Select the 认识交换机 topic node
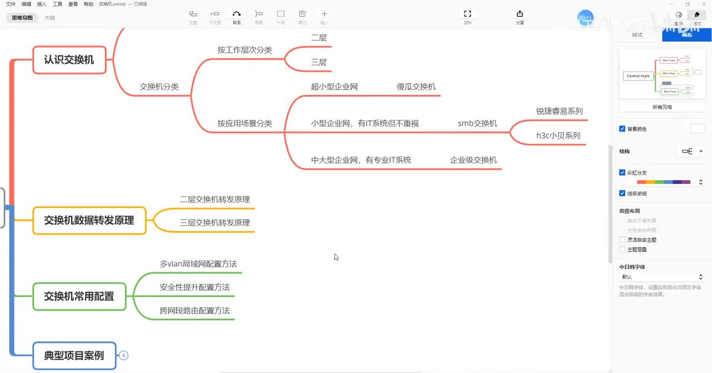The height and width of the screenshot is (373, 712). point(70,60)
